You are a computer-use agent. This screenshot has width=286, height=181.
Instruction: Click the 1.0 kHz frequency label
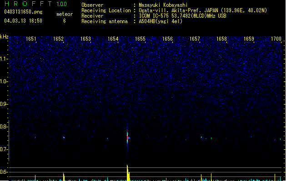(4, 81)
